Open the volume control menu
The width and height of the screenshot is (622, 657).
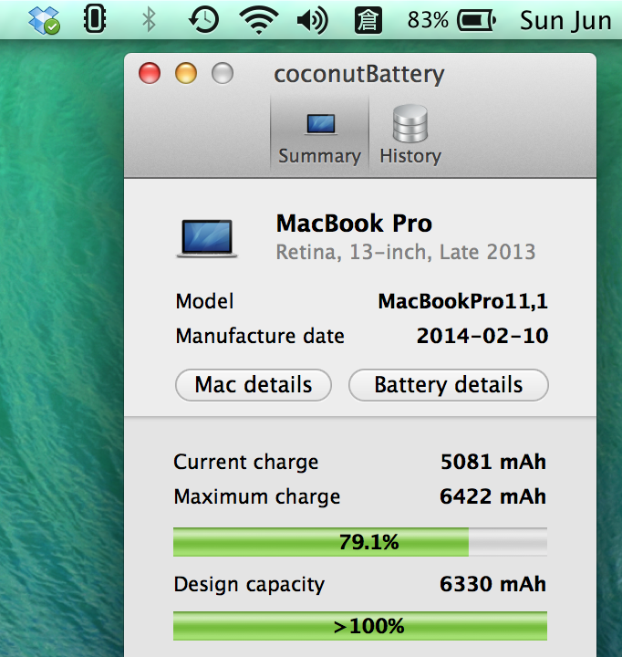tap(313, 20)
